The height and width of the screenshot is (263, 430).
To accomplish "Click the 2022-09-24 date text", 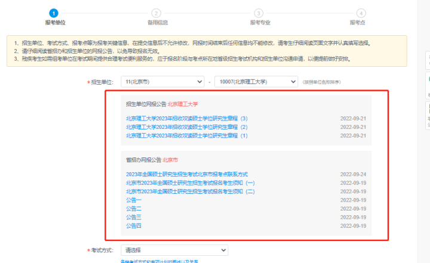I will [x=353, y=174].
